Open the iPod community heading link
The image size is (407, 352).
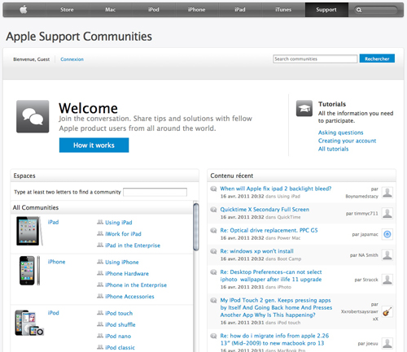[x=53, y=313]
